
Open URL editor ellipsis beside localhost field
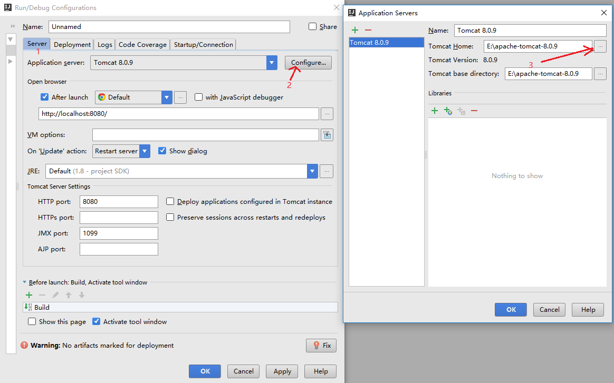pos(327,114)
